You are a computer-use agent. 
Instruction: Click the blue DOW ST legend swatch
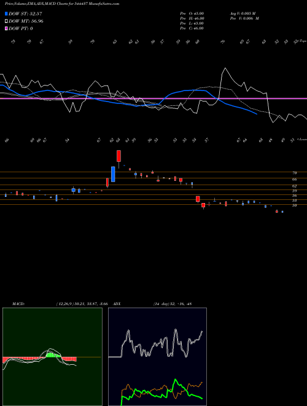[6, 14]
